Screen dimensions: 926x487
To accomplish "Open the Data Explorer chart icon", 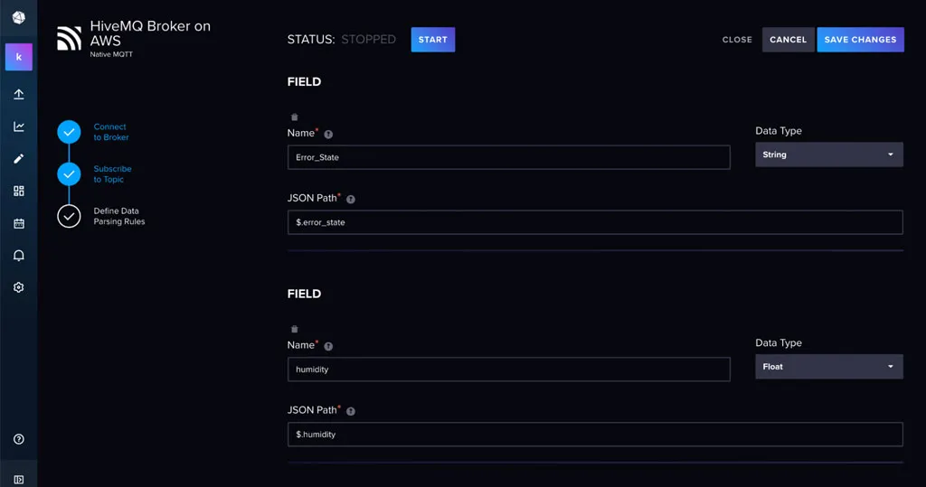I will coord(19,126).
